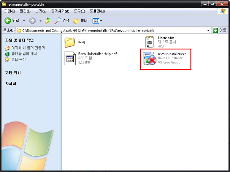Click the folder icon in address bar
Image resolution: width=230 pixels, height=172 pixels.
19,30
